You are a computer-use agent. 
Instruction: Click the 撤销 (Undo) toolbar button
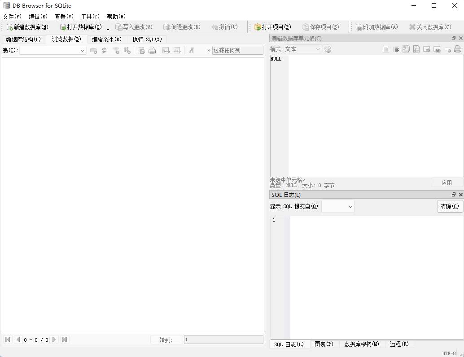pos(225,27)
